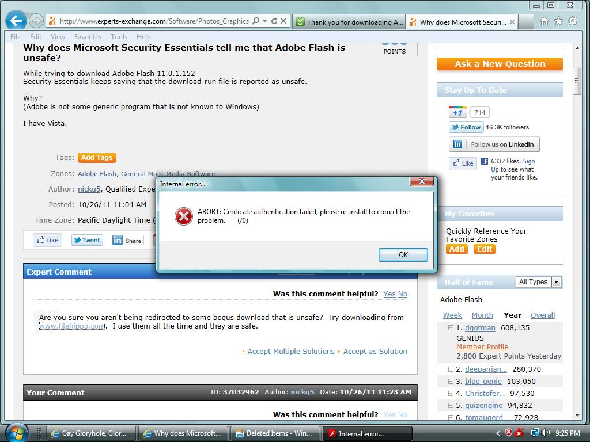Click the scrollbar down arrow
The height and width of the screenshot is (442, 590).
pyautogui.click(x=577, y=416)
